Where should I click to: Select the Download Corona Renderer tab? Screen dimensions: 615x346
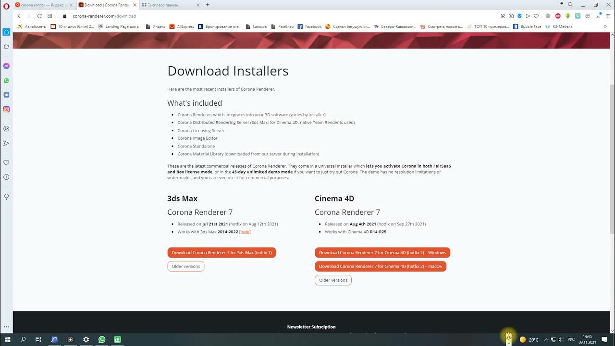[x=107, y=5]
